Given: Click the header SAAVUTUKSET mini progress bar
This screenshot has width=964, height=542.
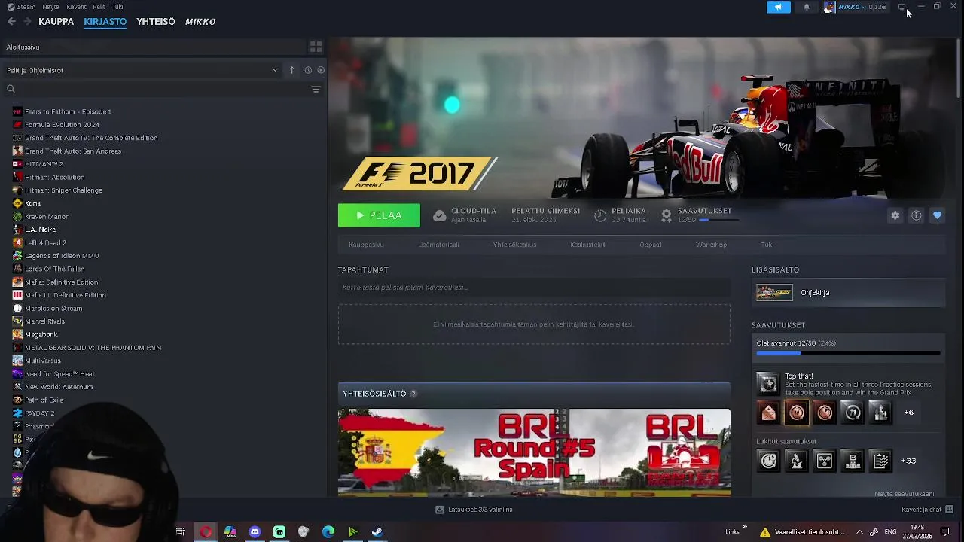Looking at the screenshot, I should pyautogui.click(x=718, y=220).
